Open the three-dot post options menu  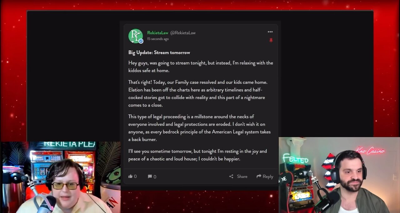(x=270, y=32)
